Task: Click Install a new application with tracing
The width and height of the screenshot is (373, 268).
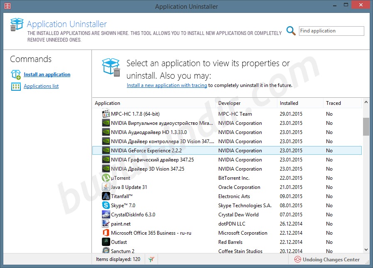Action: 167,85
